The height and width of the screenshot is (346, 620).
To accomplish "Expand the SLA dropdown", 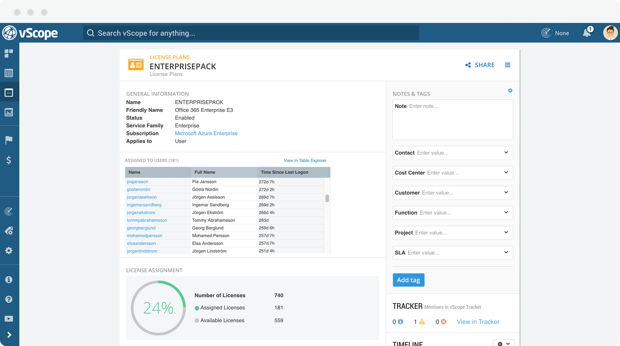I will [506, 252].
